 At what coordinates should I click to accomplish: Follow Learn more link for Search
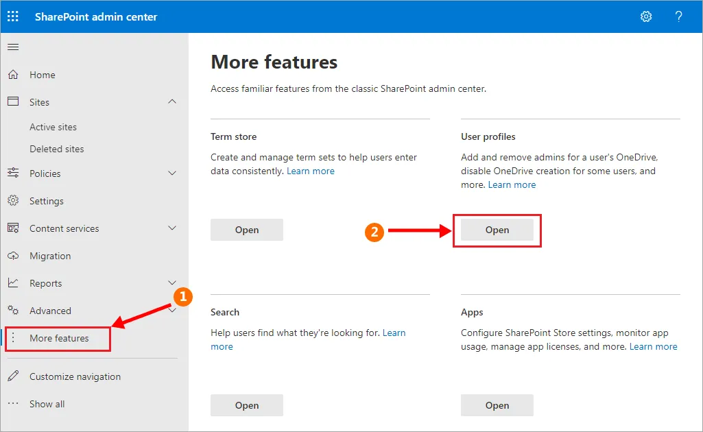click(394, 333)
